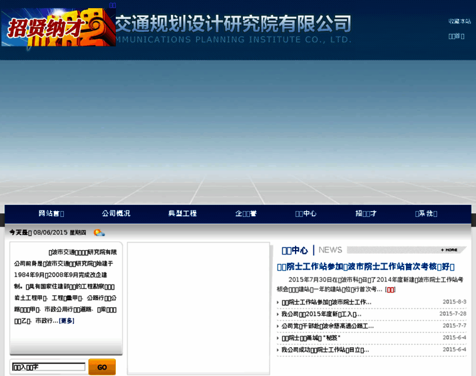Click the set-as-homepage link under 收藏本站
This screenshot has width=476, height=376.
456,36
